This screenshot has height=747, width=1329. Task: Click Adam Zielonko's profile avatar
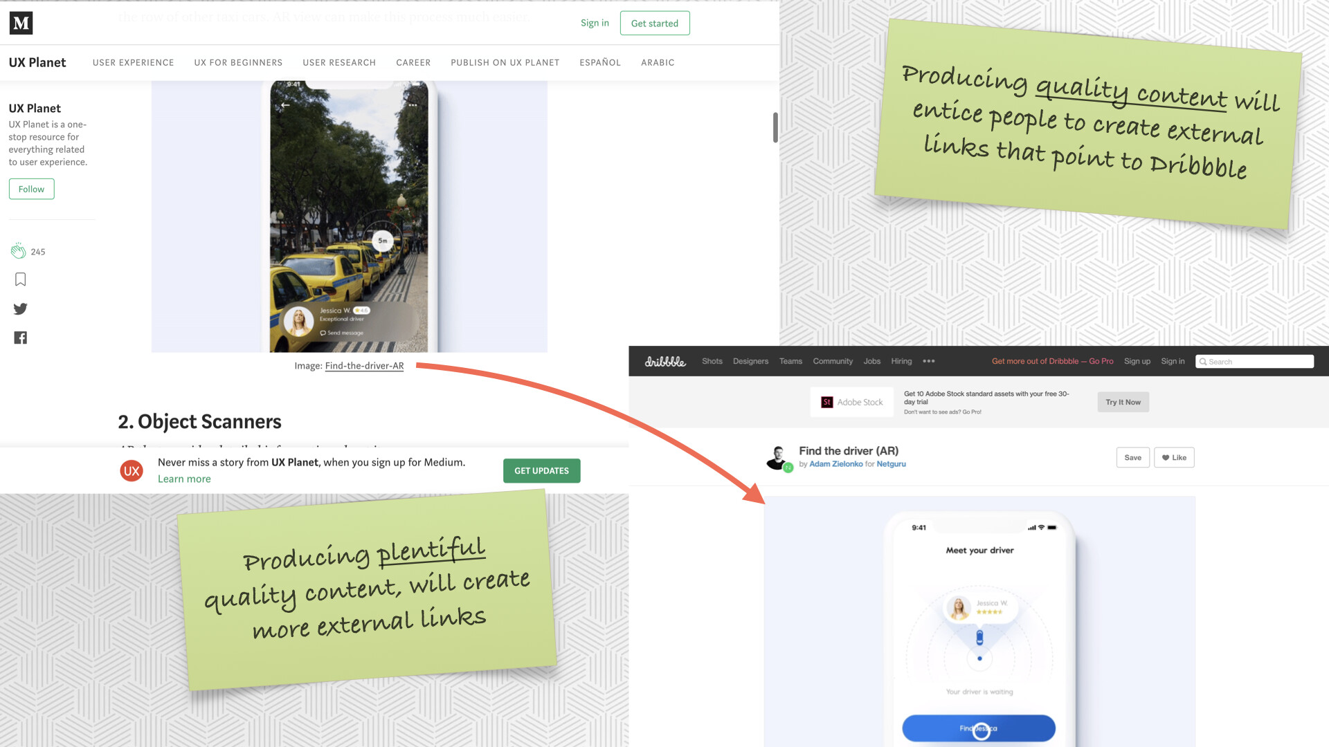coord(778,457)
